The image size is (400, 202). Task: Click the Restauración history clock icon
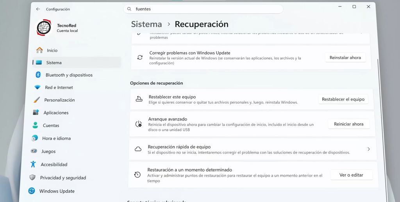point(137,174)
